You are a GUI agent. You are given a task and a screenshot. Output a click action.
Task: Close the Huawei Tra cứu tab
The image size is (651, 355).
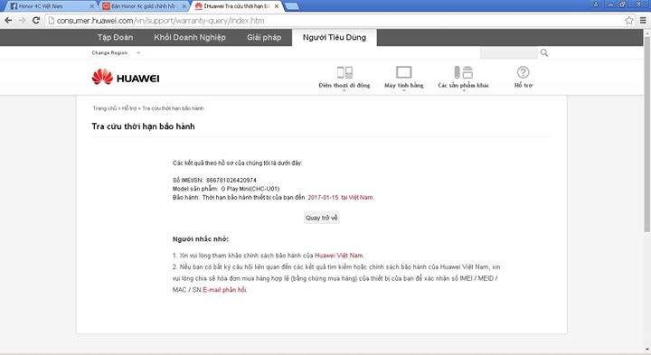277,6
